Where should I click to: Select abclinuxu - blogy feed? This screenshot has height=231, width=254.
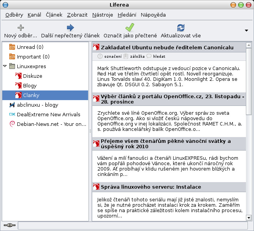(x=45, y=105)
